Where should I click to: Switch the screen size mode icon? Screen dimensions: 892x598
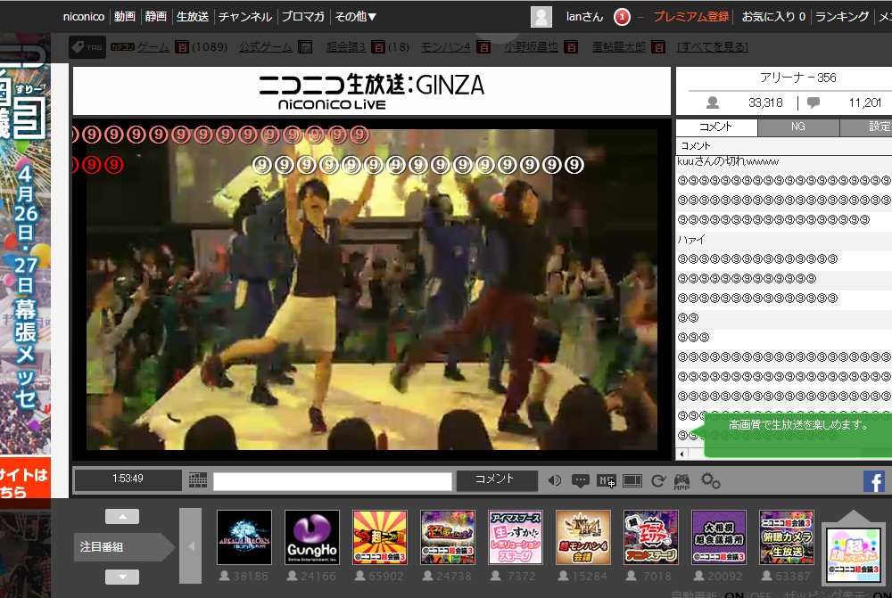[632, 481]
